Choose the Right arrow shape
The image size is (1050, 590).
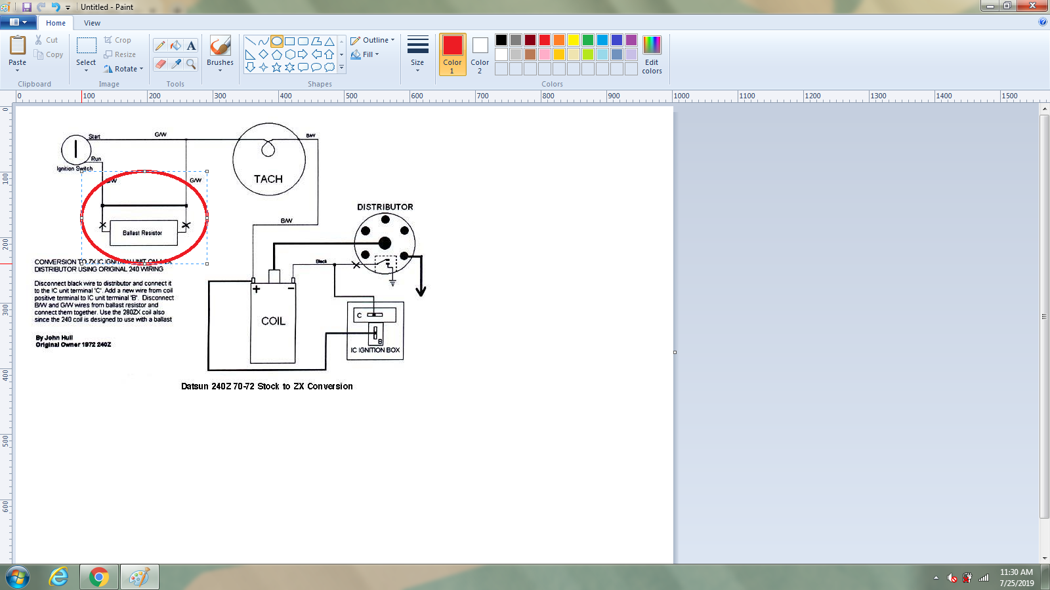(x=303, y=54)
